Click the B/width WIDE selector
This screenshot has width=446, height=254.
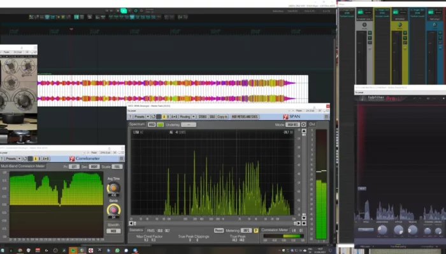pyautogui.click(x=113, y=231)
